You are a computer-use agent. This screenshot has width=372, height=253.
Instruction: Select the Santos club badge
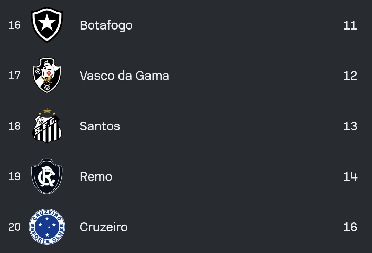click(47, 126)
